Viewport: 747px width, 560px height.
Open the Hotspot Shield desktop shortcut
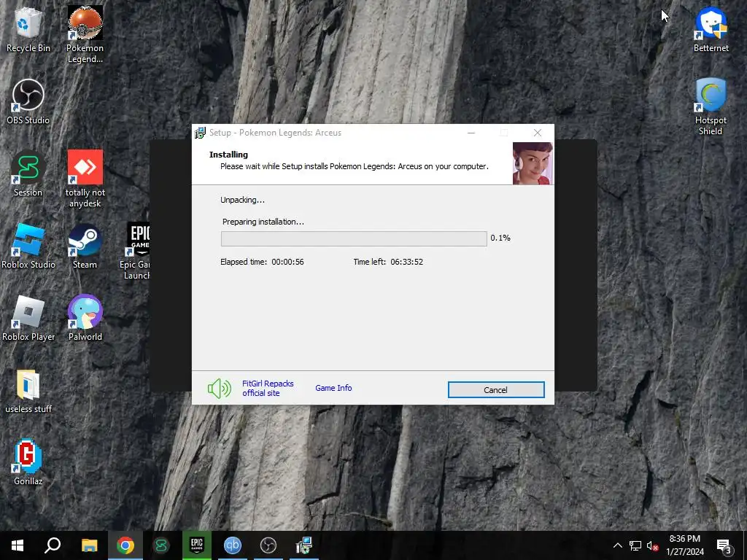pos(711,106)
